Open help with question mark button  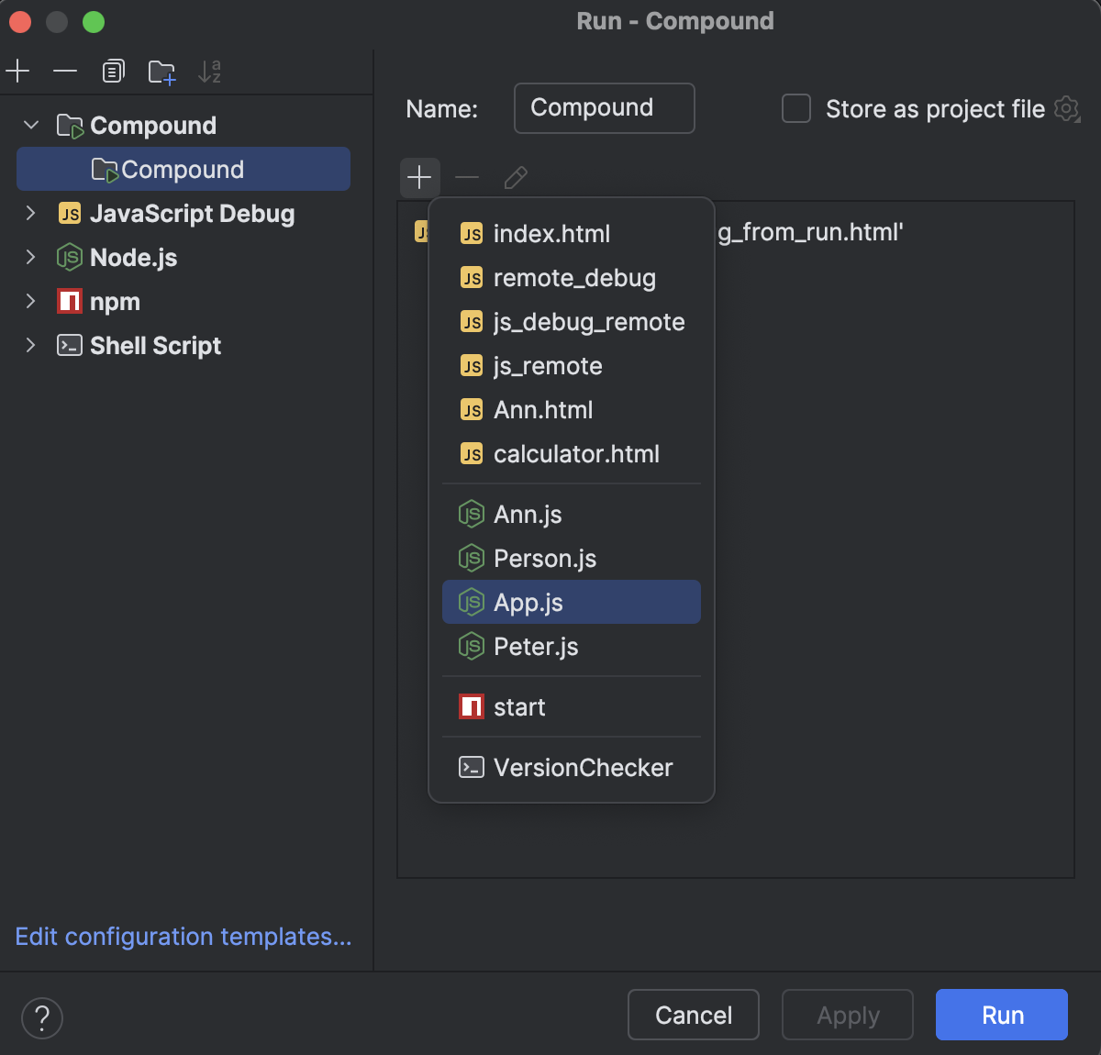[x=42, y=1017]
